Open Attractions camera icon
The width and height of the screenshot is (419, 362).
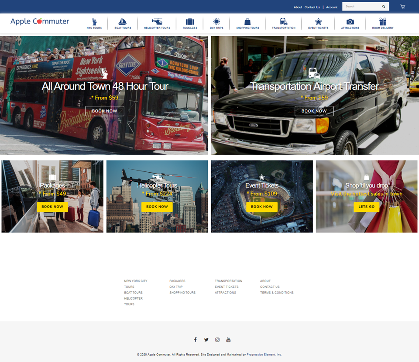click(x=350, y=22)
